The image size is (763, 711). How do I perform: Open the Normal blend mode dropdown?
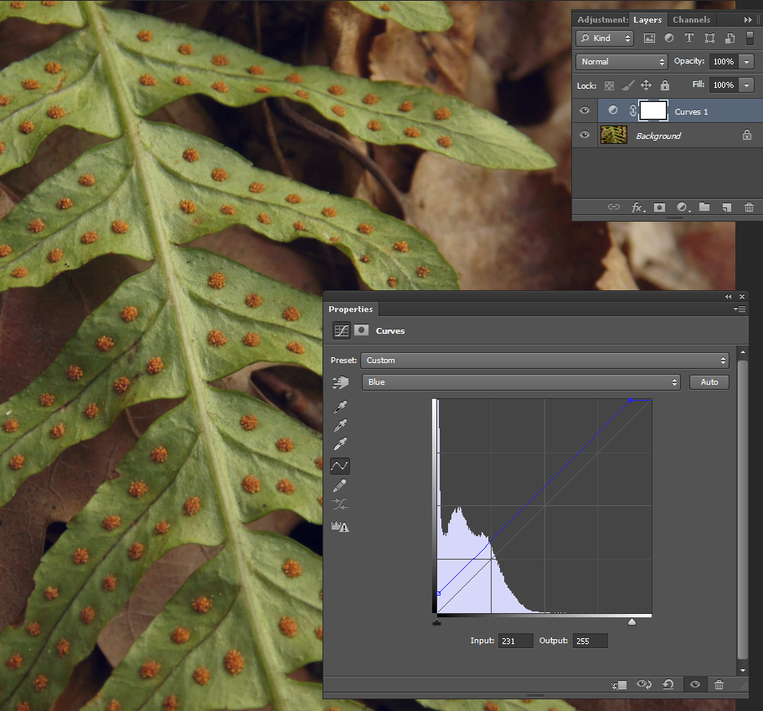coord(621,62)
